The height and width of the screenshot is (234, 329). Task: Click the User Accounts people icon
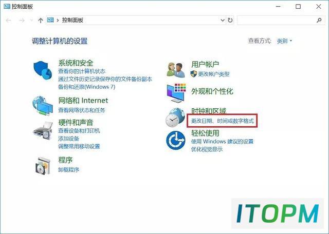(x=176, y=70)
